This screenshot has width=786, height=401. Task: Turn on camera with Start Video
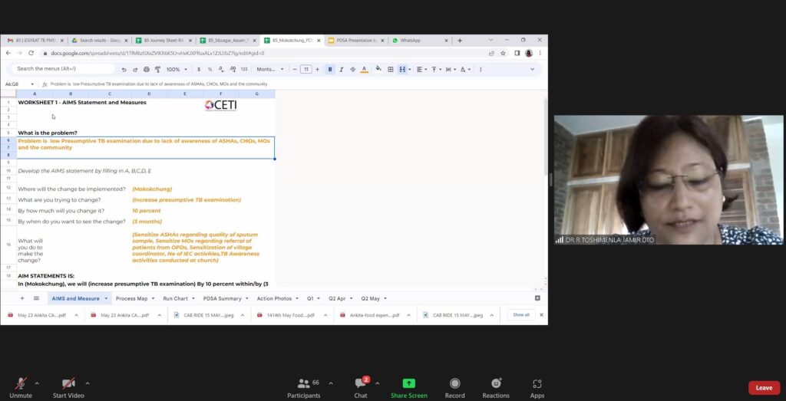pyautogui.click(x=68, y=386)
